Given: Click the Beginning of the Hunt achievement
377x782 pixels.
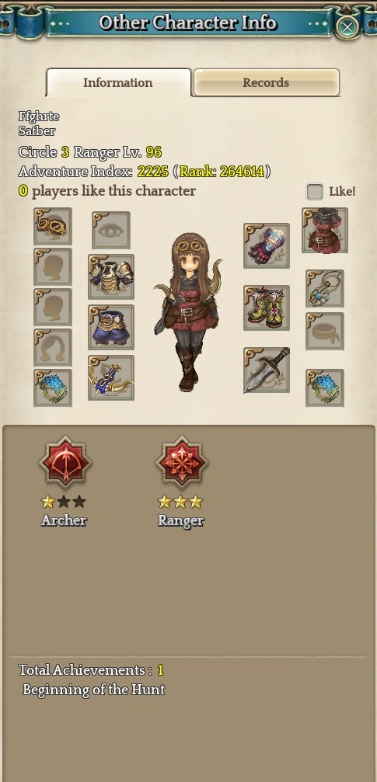Looking at the screenshot, I should click(93, 690).
